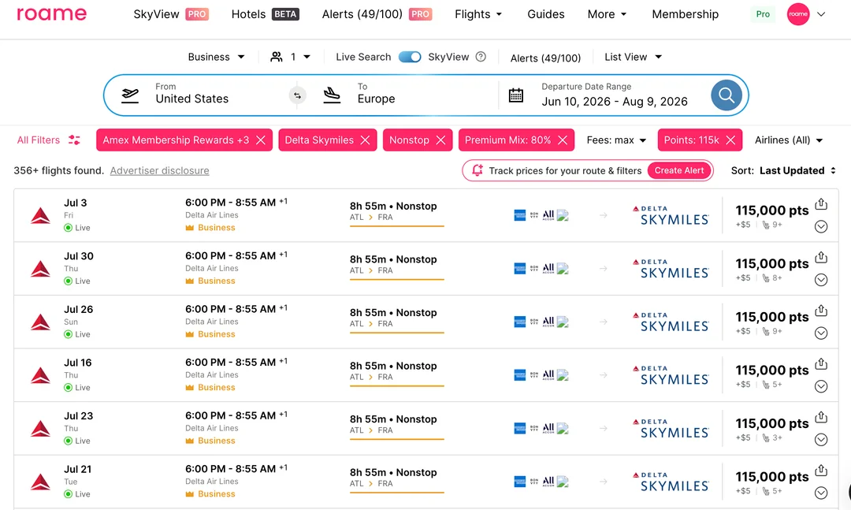The height and width of the screenshot is (510, 851).
Task: Share the Jul 16 flight
Action: [821, 364]
